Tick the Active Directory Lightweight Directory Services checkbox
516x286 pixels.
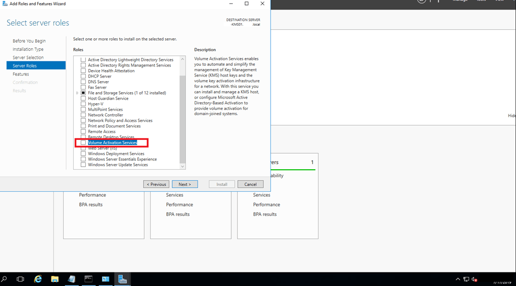coord(83,59)
